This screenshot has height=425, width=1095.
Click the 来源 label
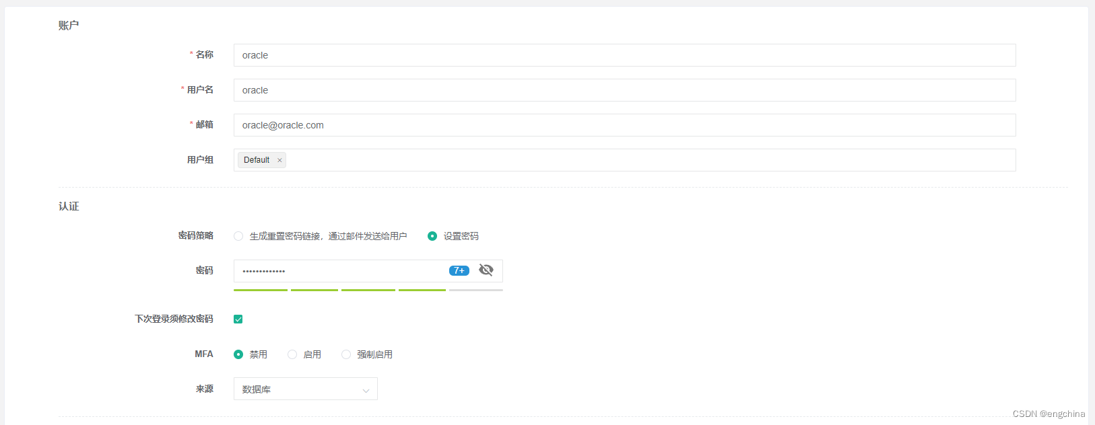click(205, 389)
